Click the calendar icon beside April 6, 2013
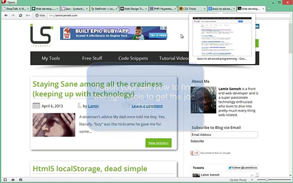The height and width of the screenshot is (183, 293). (36, 105)
